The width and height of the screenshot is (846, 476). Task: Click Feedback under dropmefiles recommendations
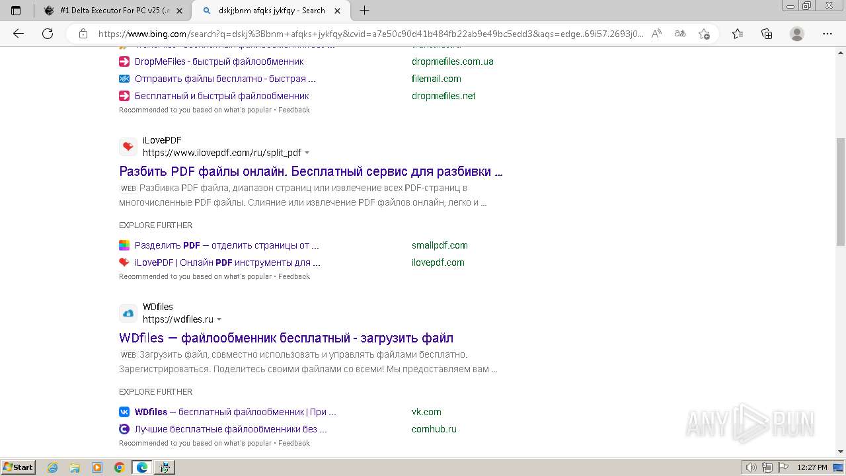coord(293,110)
